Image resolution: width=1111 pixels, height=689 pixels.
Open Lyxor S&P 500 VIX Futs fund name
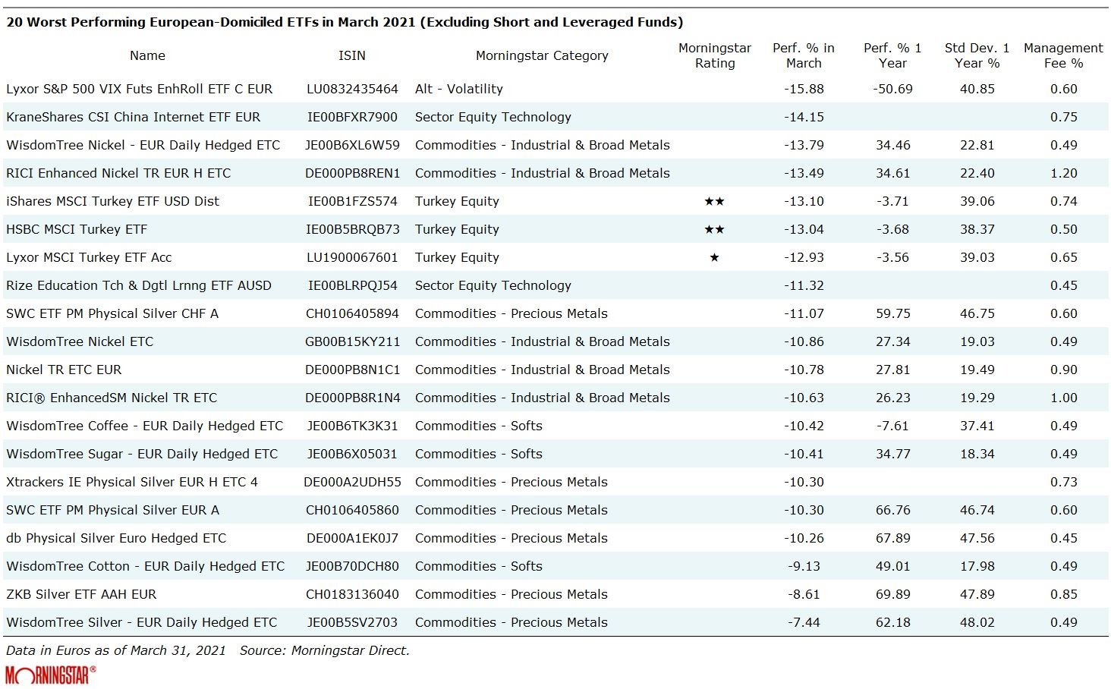click(139, 89)
